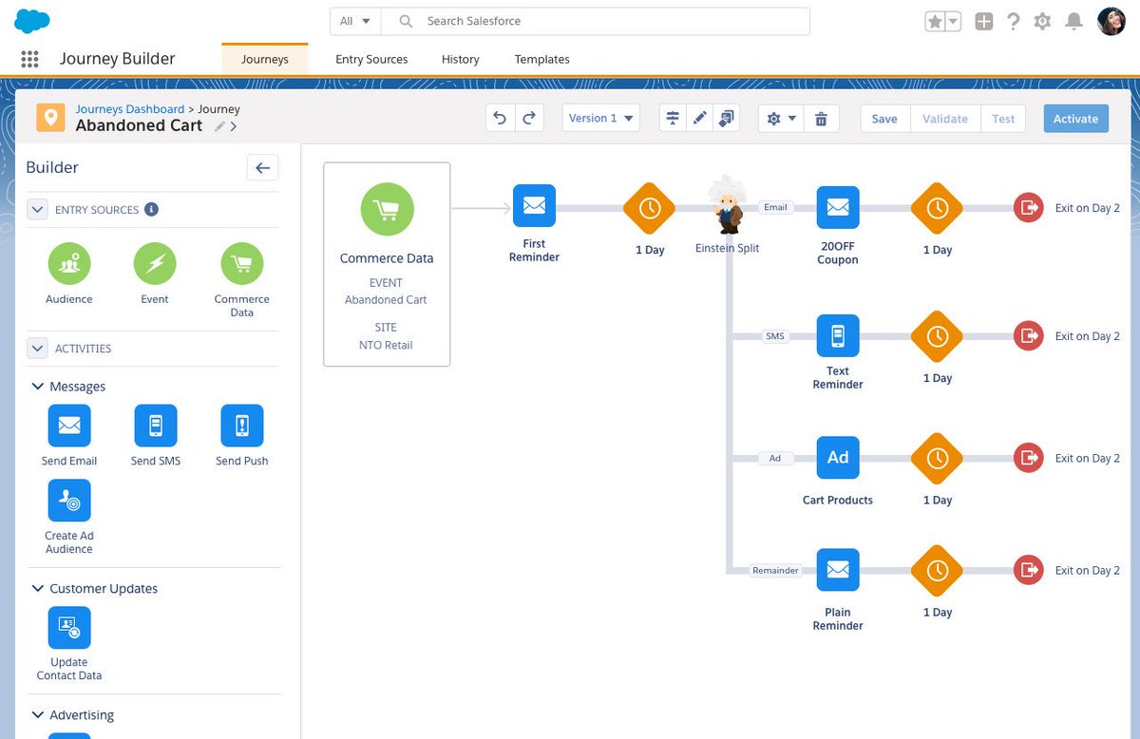The height and width of the screenshot is (739, 1140).
Task: Switch to the Entry Sources tab
Action: pyautogui.click(x=371, y=59)
